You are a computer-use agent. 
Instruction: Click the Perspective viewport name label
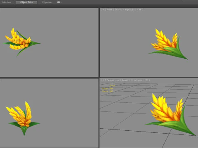click(x=113, y=80)
